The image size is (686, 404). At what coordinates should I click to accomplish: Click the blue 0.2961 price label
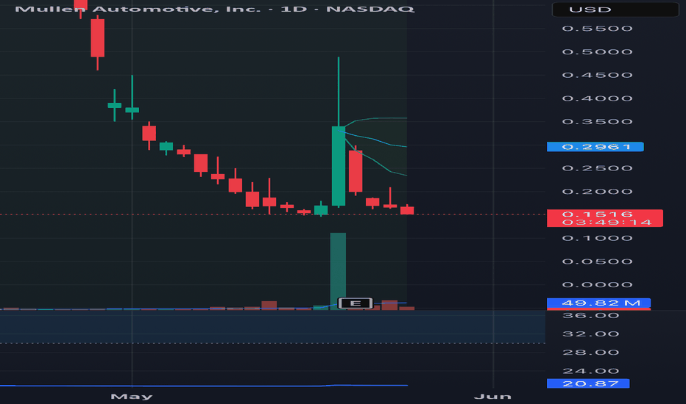595,147
